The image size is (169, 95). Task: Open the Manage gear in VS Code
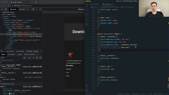point(87,90)
